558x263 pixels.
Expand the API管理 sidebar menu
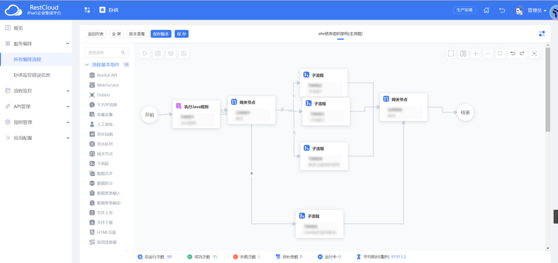[x=68, y=106]
